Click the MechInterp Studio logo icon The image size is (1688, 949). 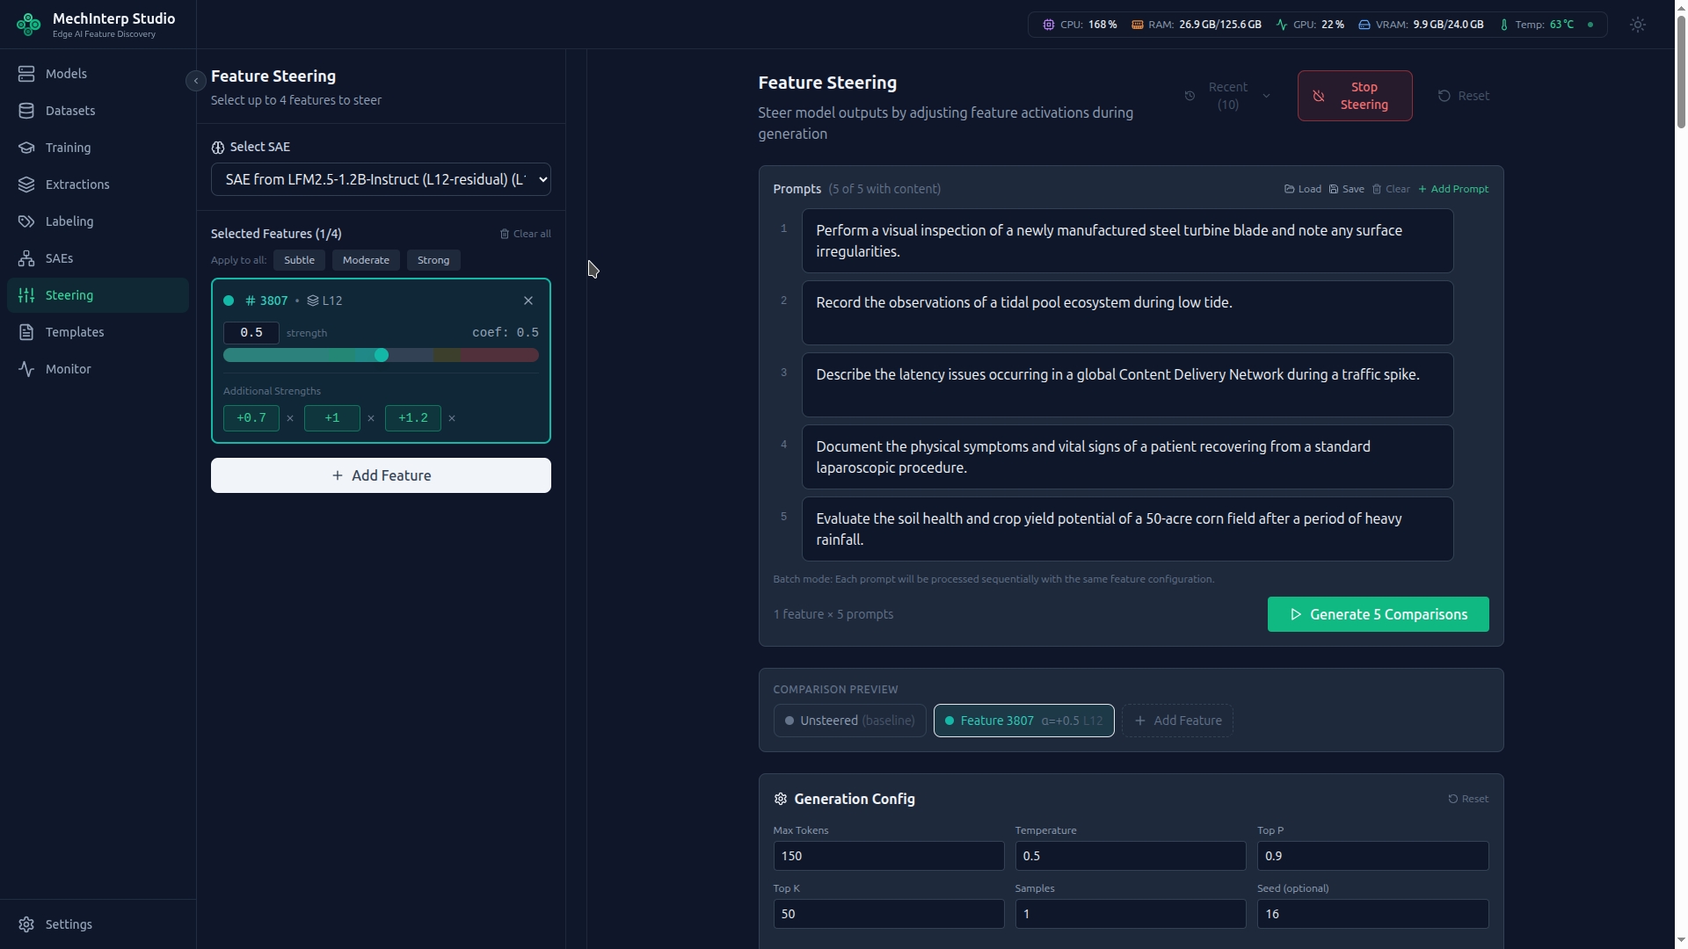coord(28,25)
